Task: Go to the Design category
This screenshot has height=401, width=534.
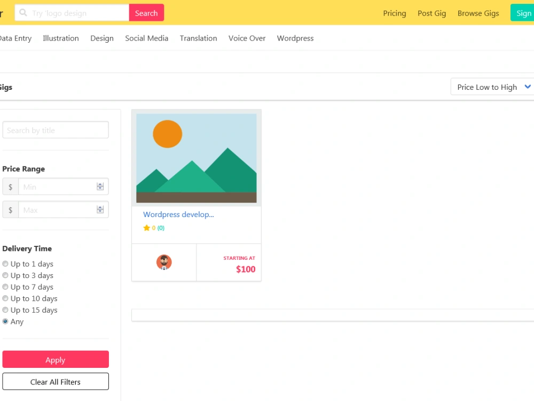Action: pos(102,38)
